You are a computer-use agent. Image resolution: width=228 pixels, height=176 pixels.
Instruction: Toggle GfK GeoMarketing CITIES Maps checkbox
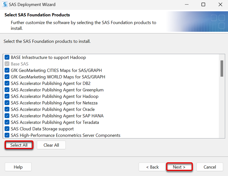point(7,70)
